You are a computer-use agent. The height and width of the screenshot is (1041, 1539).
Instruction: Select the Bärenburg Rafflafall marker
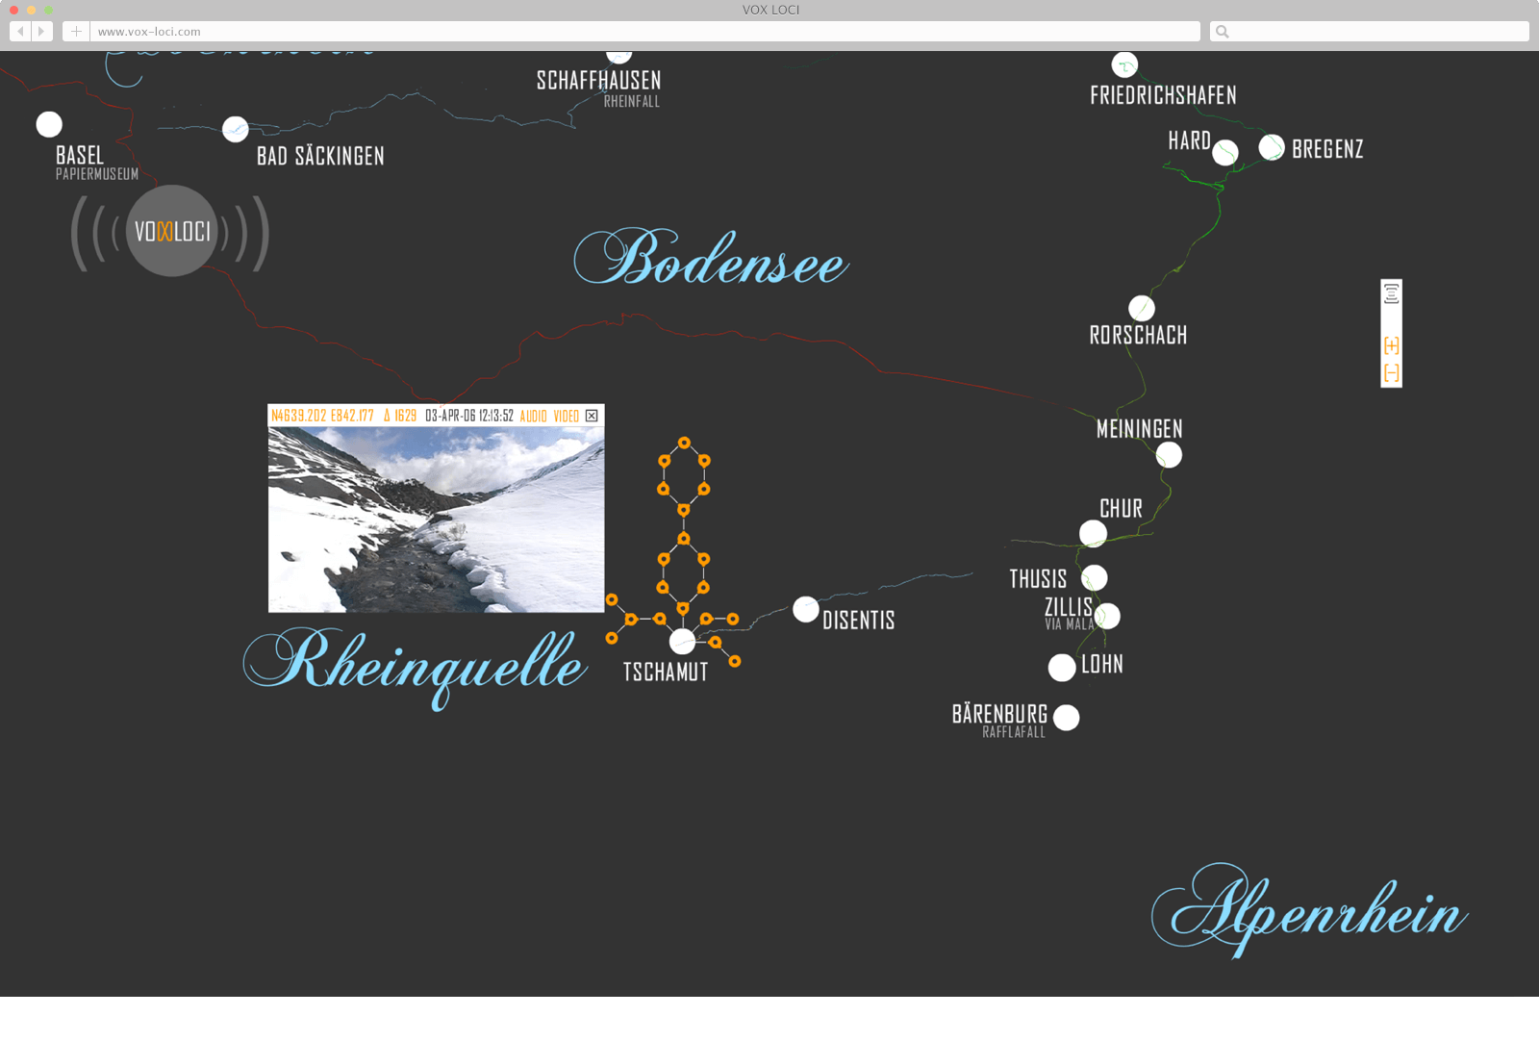(x=1067, y=718)
